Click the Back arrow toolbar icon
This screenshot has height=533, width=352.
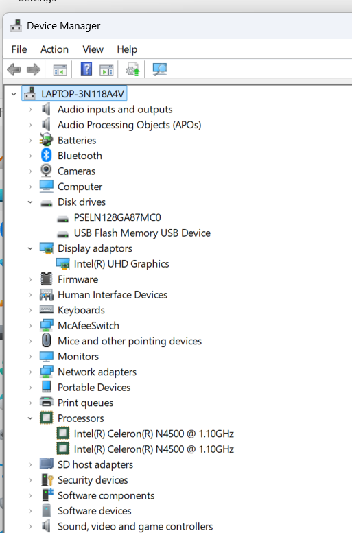point(14,70)
